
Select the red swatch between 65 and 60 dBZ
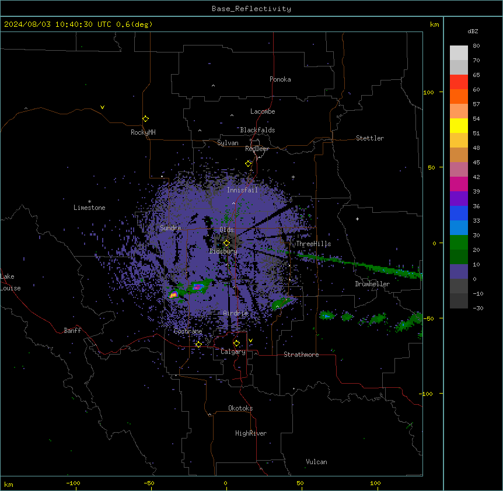click(x=459, y=82)
